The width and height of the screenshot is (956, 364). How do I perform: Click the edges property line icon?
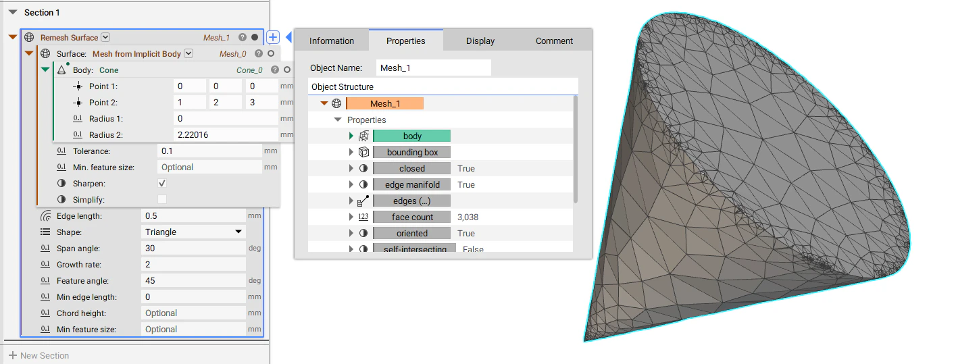[x=363, y=201]
